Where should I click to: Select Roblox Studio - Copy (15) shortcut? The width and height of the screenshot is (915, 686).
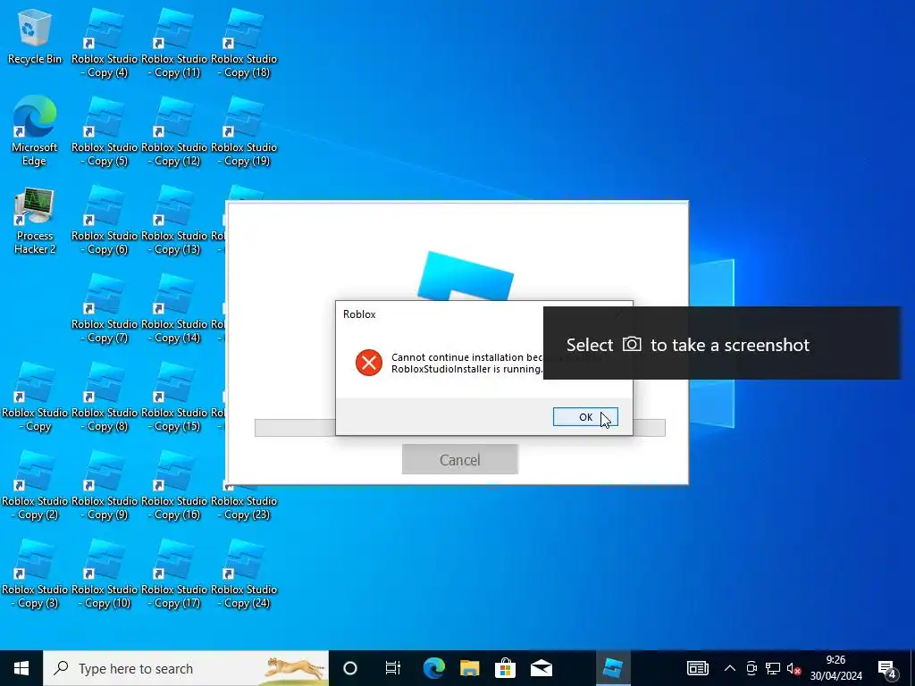click(174, 397)
